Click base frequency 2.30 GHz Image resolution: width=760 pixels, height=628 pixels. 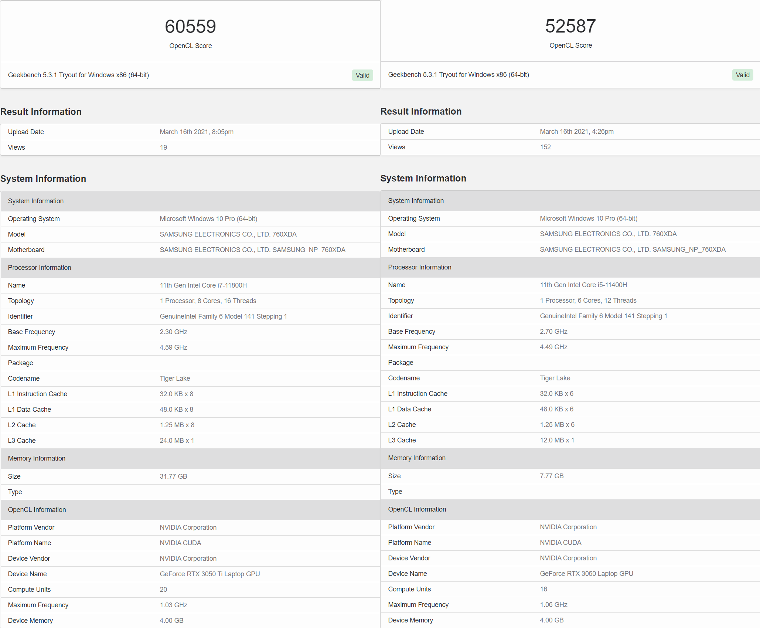coord(173,332)
